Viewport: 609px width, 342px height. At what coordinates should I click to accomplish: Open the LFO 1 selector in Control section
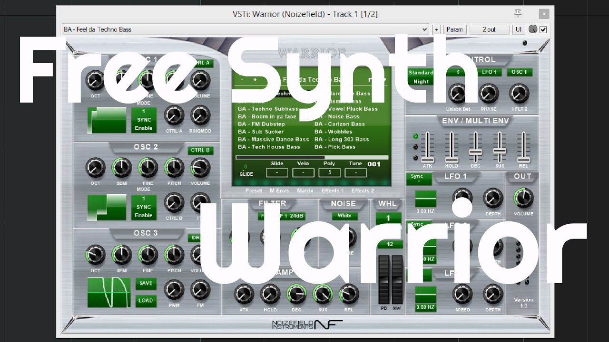[x=489, y=72]
